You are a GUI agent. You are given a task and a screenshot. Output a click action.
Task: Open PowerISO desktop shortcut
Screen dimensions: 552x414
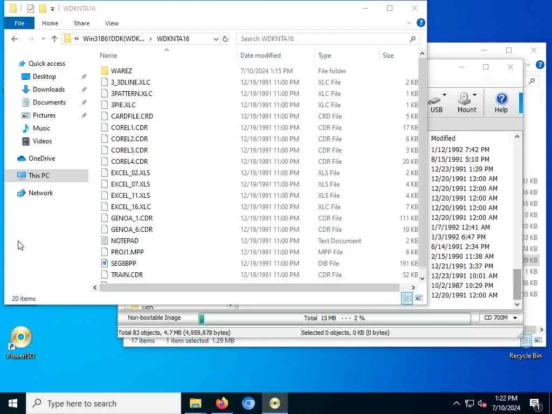point(21,342)
